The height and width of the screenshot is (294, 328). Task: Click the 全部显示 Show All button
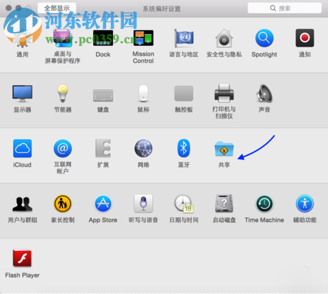57,8
